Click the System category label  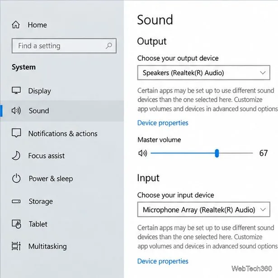pos(24,67)
